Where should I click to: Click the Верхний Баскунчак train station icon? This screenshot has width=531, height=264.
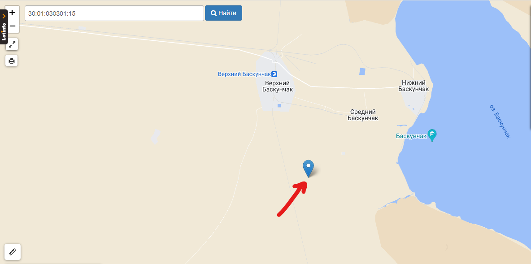[274, 74]
